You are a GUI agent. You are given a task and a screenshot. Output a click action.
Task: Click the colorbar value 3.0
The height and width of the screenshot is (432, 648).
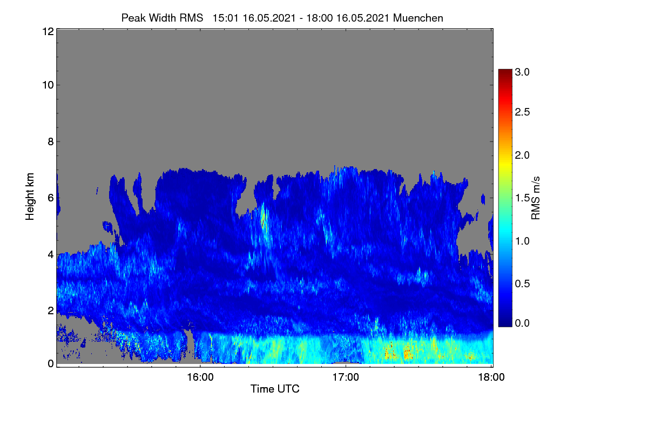(522, 71)
